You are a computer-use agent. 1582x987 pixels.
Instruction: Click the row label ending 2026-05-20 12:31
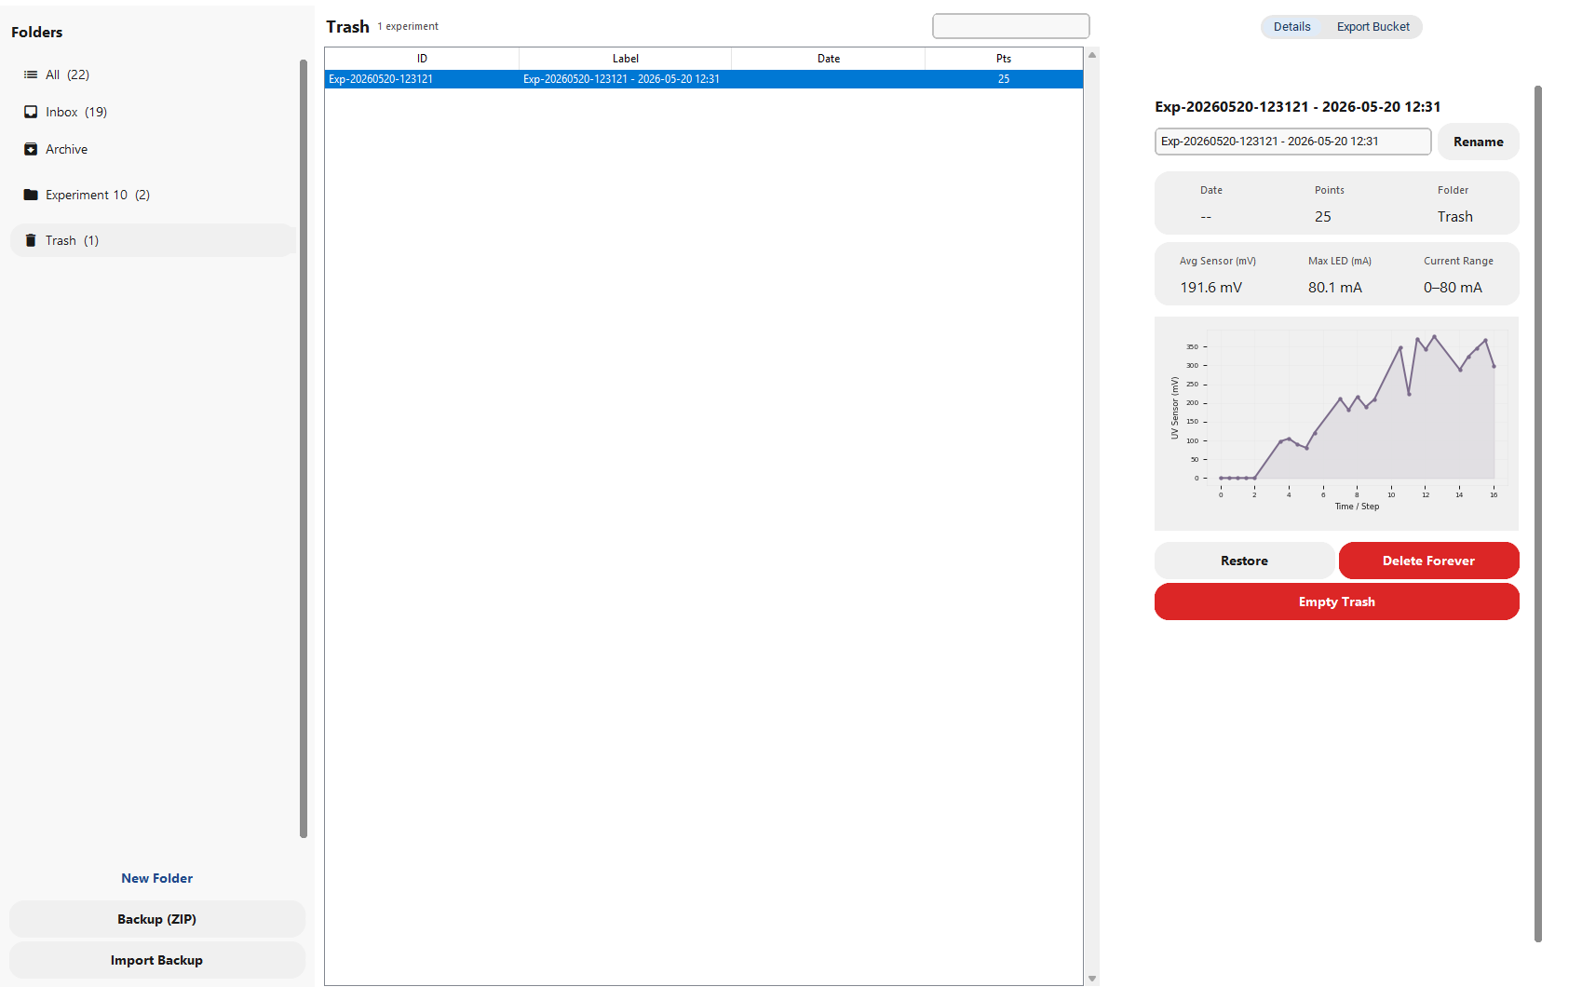click(x=621, y=79)
